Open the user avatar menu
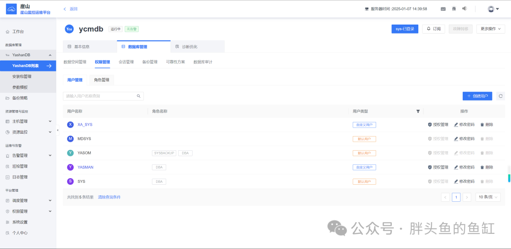The image size is (511, 249). click(x=493, y=9)
